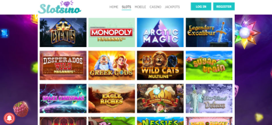This screenshot has width=272, height=125.
Task: Navigate to the Casino section
Action: [155, 7]
